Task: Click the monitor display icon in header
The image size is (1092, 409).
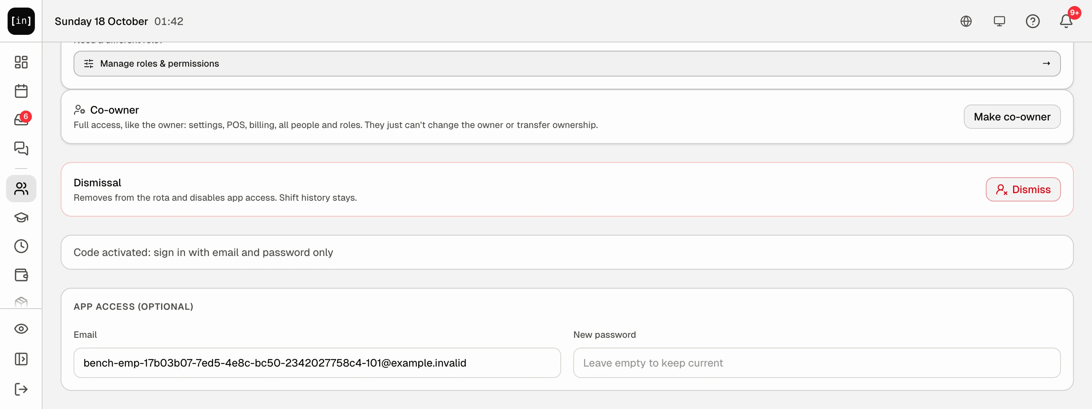Action: 999,21
